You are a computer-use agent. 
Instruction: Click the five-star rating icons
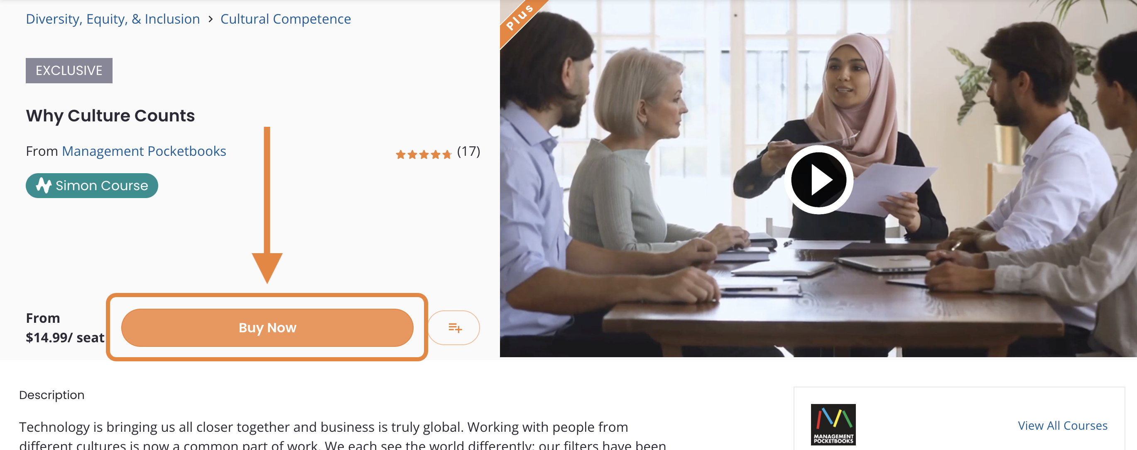424,154
